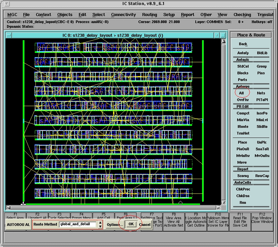Click the Run palette item
This screenshot has width=278, height=247.
click(243, 202)
